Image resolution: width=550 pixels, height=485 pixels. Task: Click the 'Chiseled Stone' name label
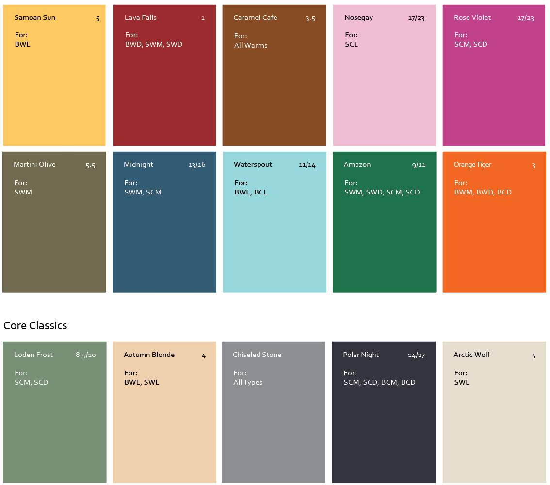tap(257, 355)
